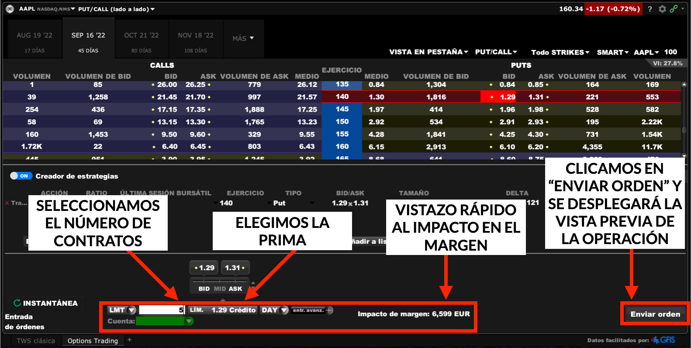Select the NOV 18 '22 expiration tab

(x=196, y=40)
